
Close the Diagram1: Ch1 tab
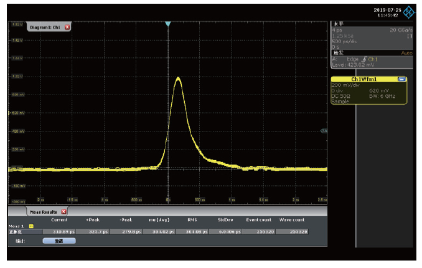[67, 28]
